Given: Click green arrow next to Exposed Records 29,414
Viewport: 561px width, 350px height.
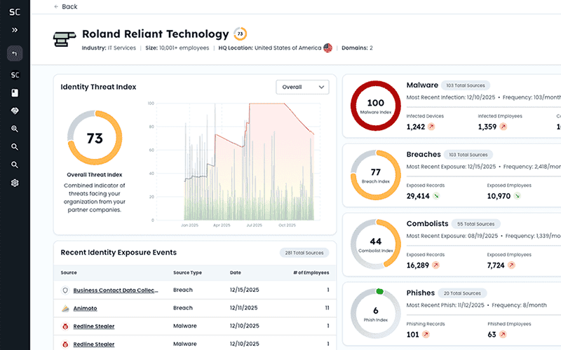Looking at the screenshot, I should click(436, 196).
